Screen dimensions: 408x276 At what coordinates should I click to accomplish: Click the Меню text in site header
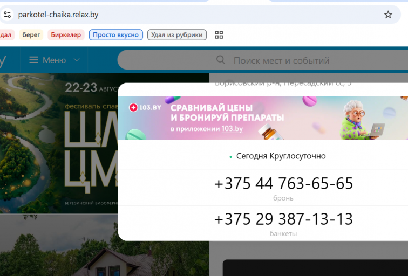pos(54,60)
